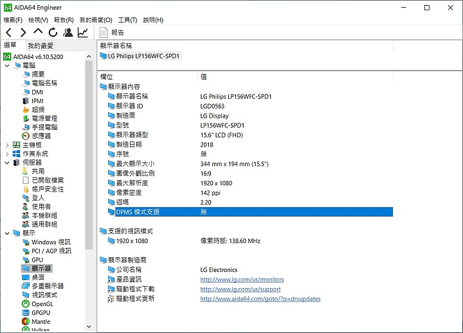Open the user profile toolbar icon
The width and height of the screenshot is (463, 333).
(x=68, y=32)
